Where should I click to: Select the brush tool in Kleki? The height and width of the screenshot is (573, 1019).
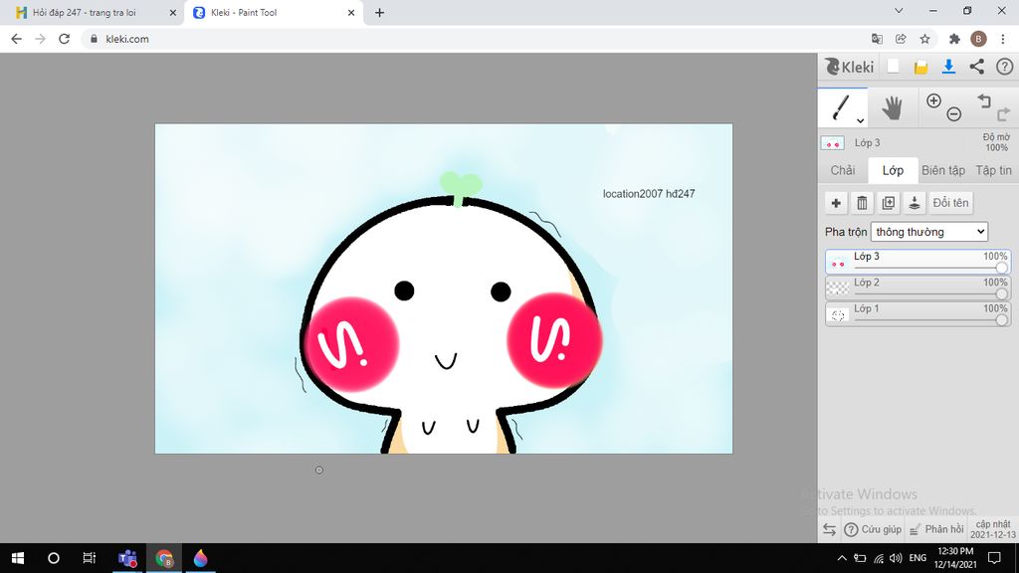pos(842,107)
